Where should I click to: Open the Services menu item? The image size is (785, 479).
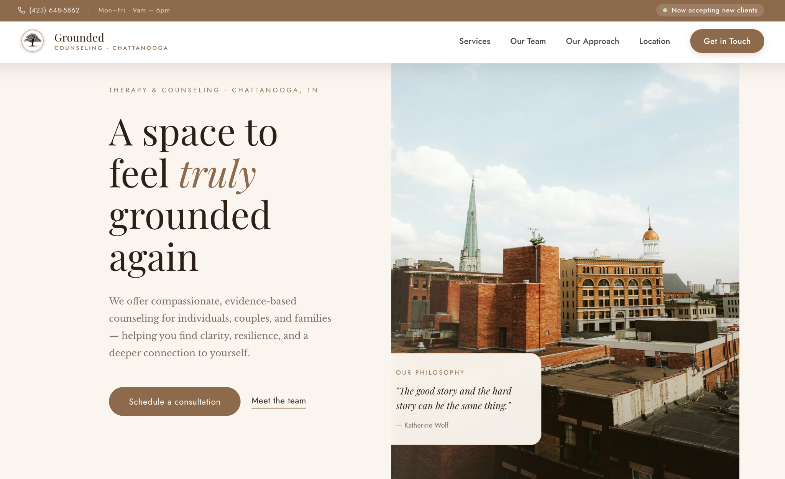[475, 41]
